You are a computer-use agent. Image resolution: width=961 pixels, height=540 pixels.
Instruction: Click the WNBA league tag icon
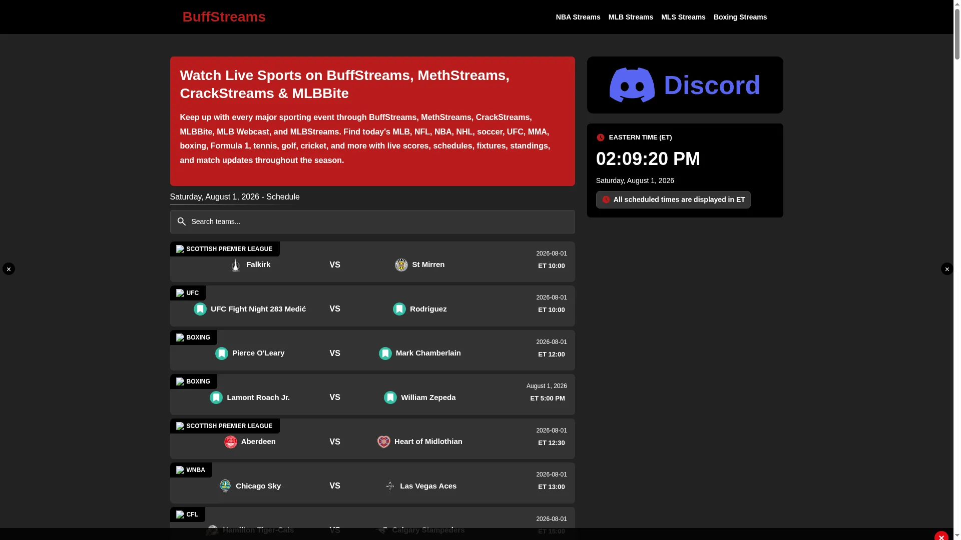click(180, 470)
